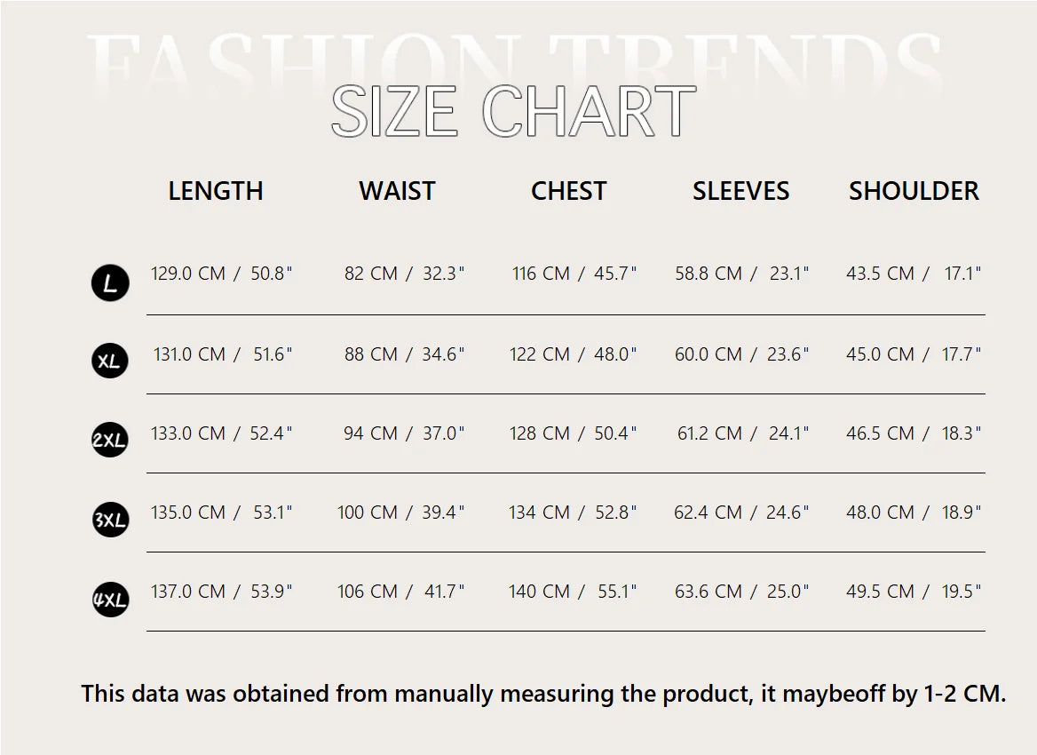
Task: Select the 62.4 CM sleeves value
Action: pos(708,513)
